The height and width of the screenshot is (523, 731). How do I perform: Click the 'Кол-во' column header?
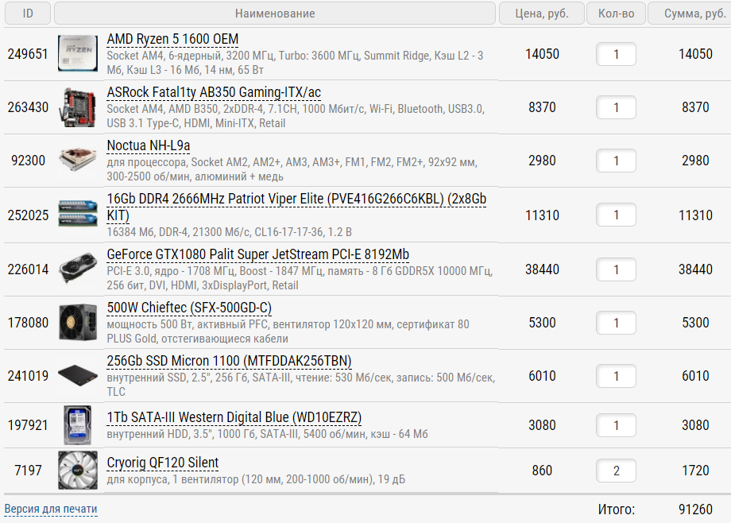(616, 13)
